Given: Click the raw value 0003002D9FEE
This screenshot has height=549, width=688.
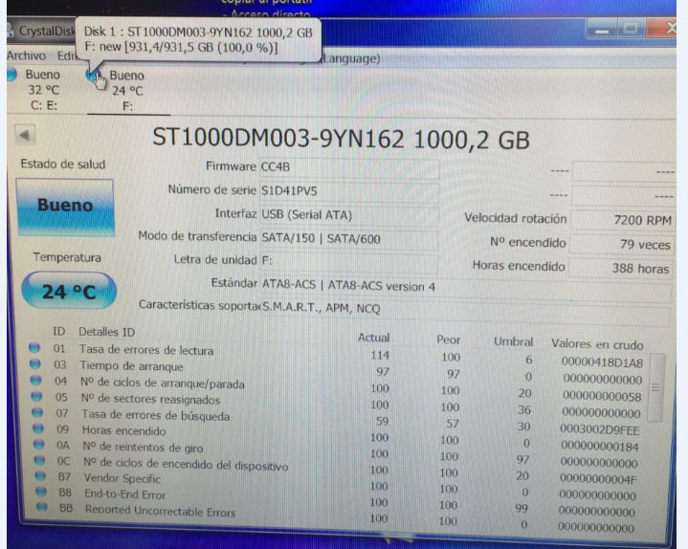Looking at the screenshot, I should [599, 429].
